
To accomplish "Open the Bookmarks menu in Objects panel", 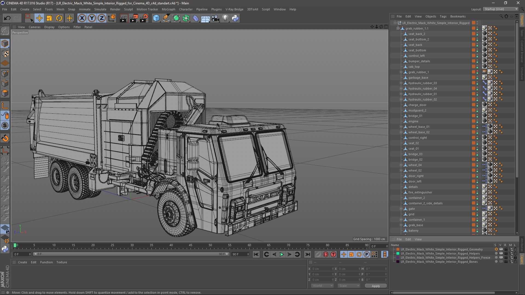I will 458,16.
